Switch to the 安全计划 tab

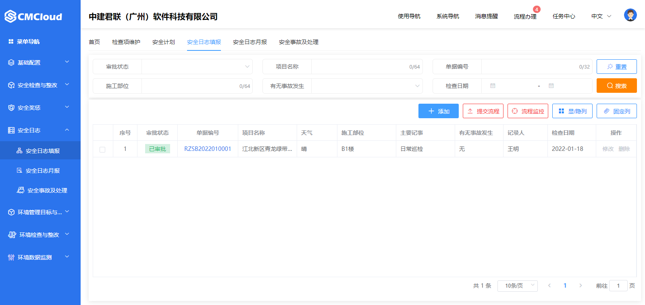[164, 42]
